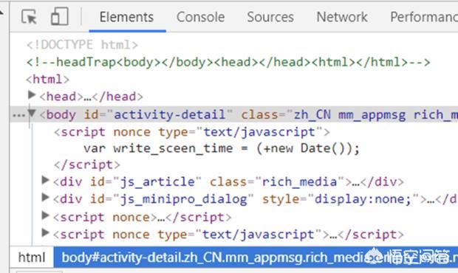Click the write_sceen_time script text

[x=222, y=148]
